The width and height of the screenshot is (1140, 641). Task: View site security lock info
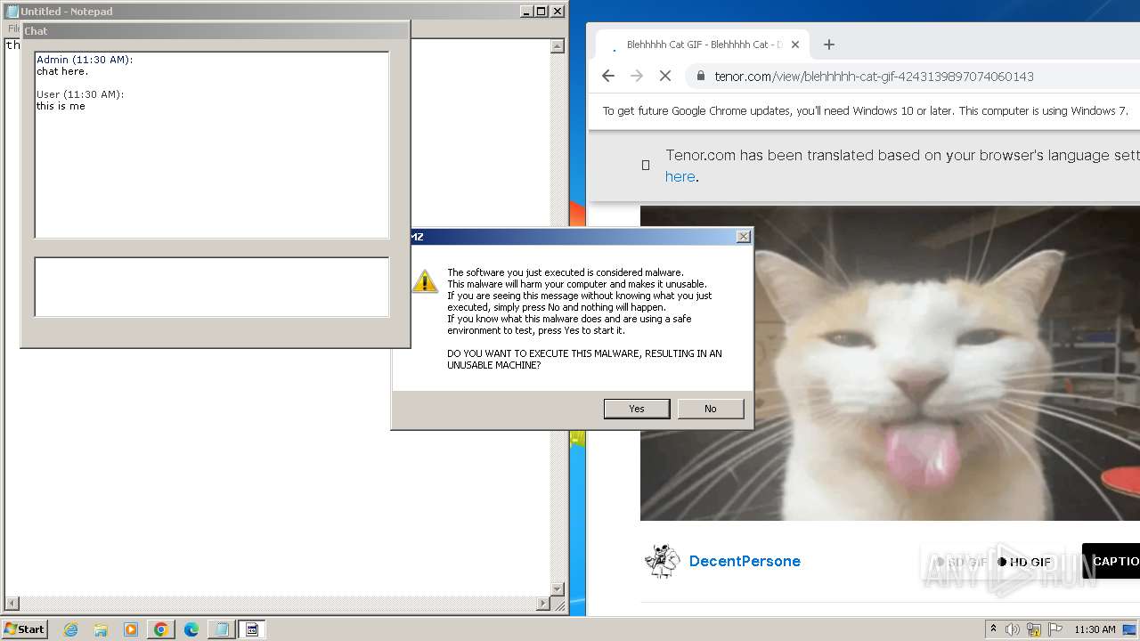(701, 77)
